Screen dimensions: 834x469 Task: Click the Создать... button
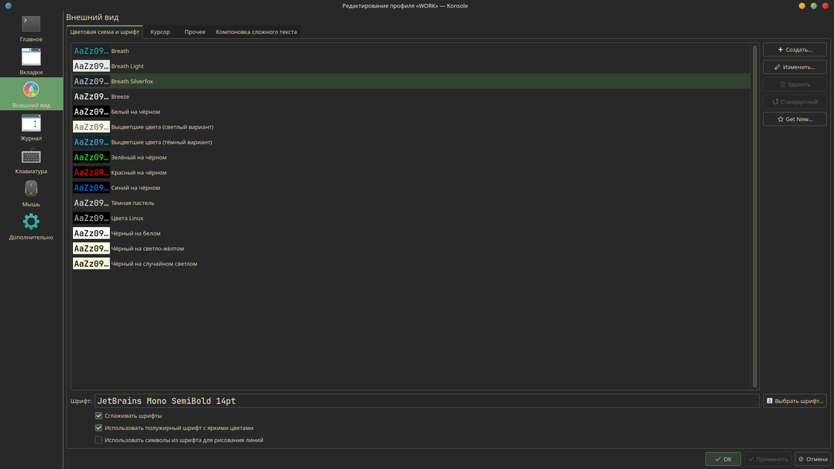(794, 50)
